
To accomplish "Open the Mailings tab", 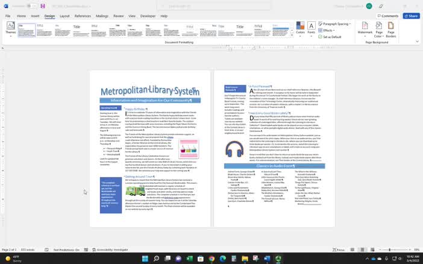I will [x=102, y=16].
